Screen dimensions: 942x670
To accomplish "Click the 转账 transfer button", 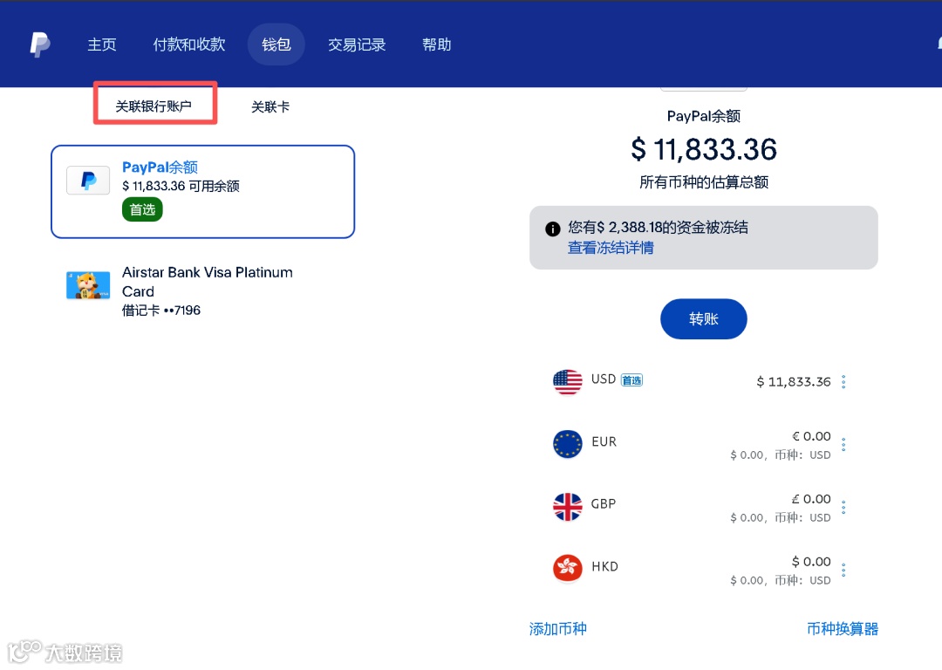I will point(704,318).
